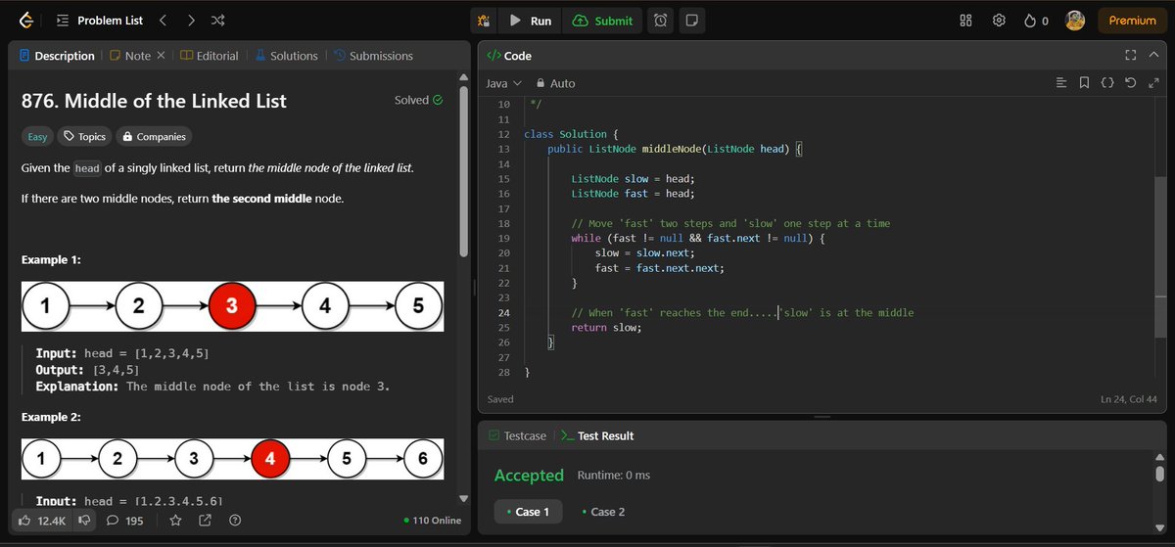Switch to the Solutions tab
Viewport: 1175px width, 547px height.
(286, 56)
